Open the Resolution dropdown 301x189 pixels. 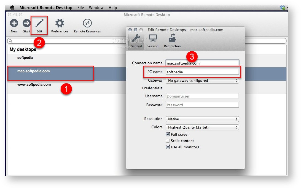202,119
